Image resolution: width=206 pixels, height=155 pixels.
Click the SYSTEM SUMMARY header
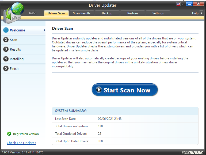(x=71, y=111)
